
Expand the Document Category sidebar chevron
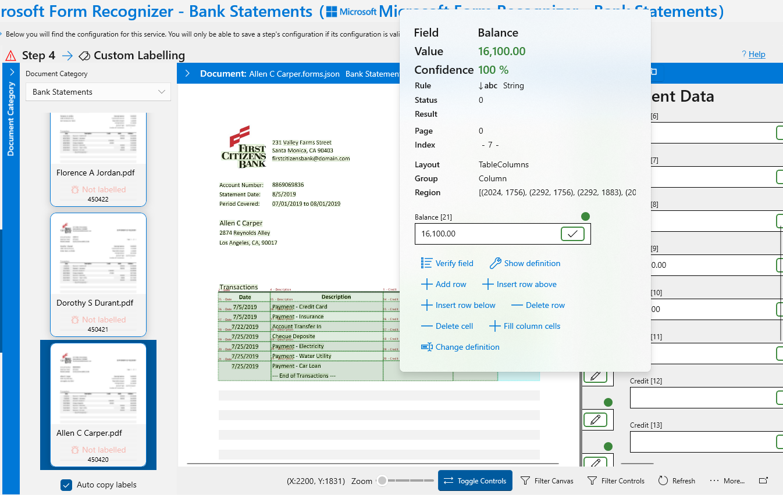pyautogui.click(x=12, y=72)
